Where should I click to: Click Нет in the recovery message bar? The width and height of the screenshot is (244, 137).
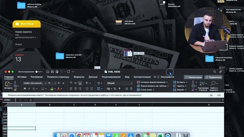click(x=219, y=95)
